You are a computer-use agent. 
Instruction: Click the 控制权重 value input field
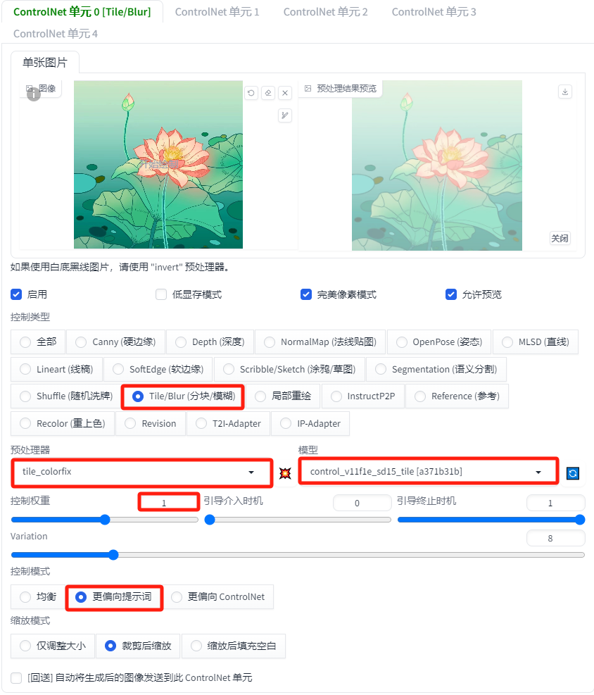coord(168,503)
